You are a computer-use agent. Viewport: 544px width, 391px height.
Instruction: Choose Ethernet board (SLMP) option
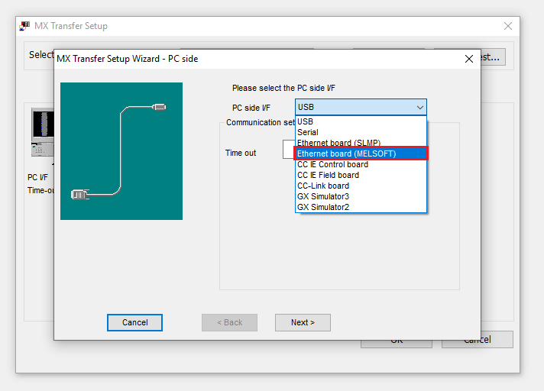361,143
